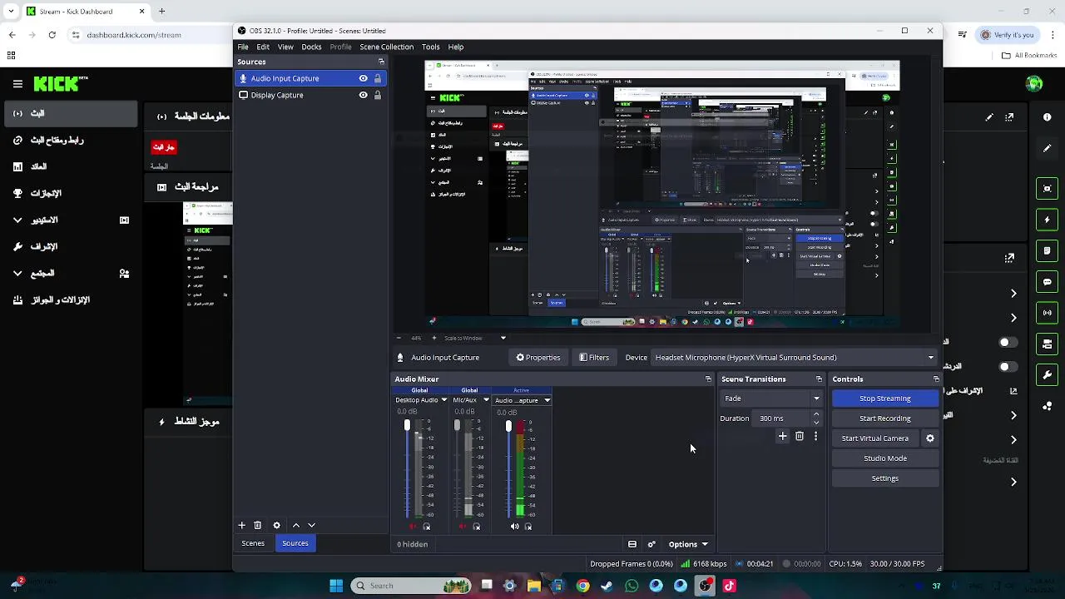Delete the scene transition with trash icon

coord(799,436)
